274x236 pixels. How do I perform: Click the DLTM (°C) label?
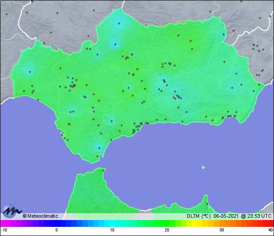199,216
